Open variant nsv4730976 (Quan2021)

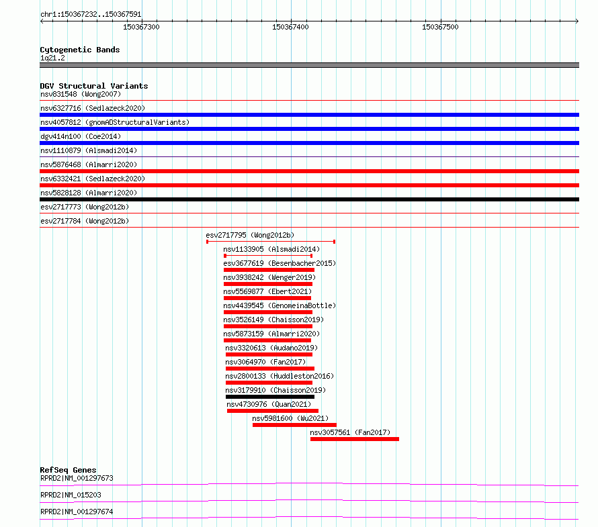269,404
